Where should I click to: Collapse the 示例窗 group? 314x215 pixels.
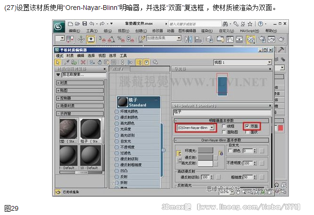[80, 113]
